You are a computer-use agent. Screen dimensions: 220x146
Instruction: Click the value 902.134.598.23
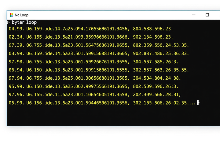[x=153, y=37]
